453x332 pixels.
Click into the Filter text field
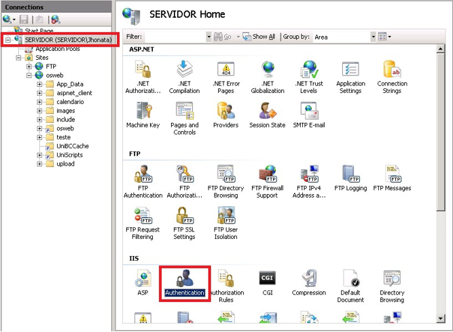pos(176,37)
